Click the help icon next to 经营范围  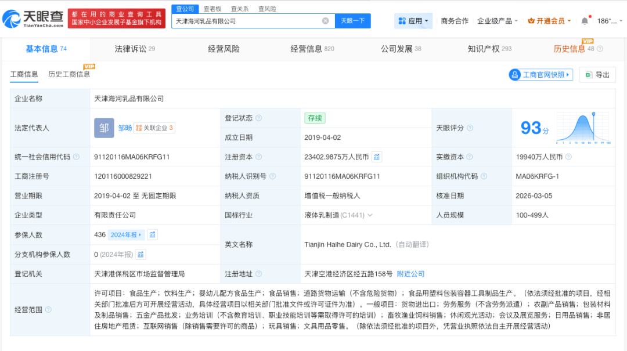point(48,310)
